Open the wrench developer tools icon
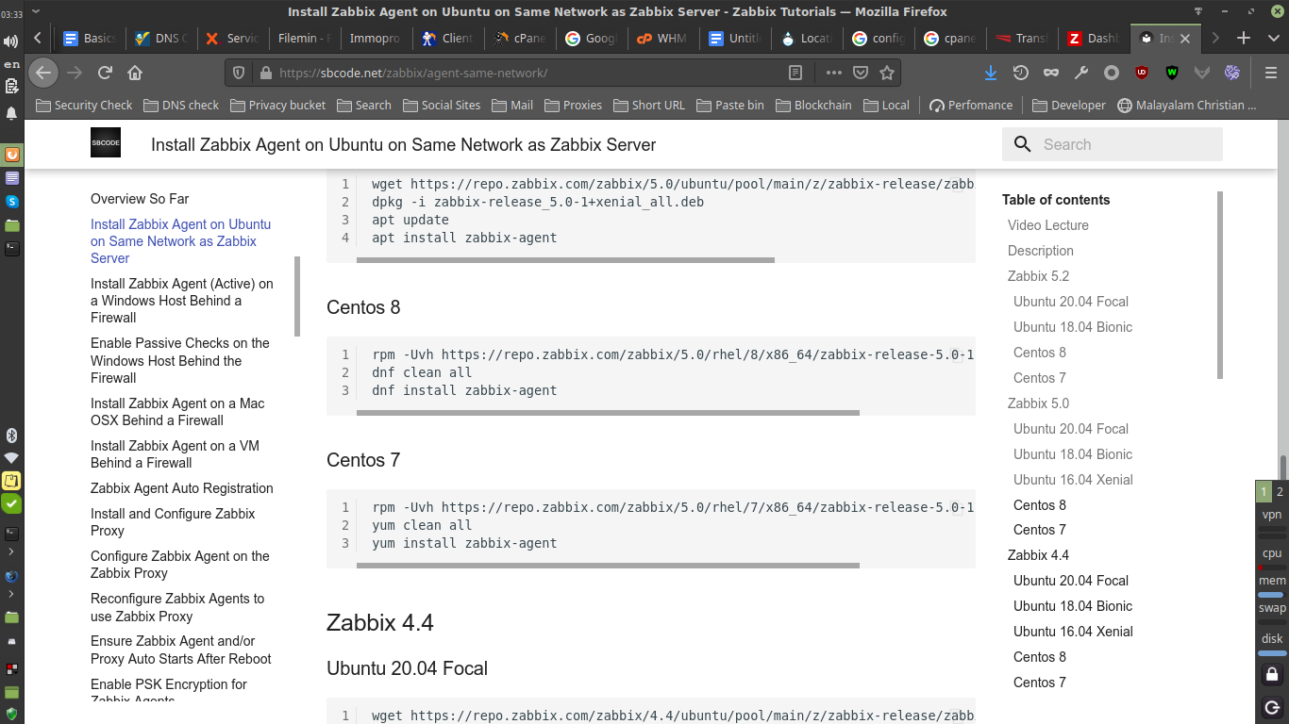The height and width of the screenshot is (724, 1289). [1081, 73]
